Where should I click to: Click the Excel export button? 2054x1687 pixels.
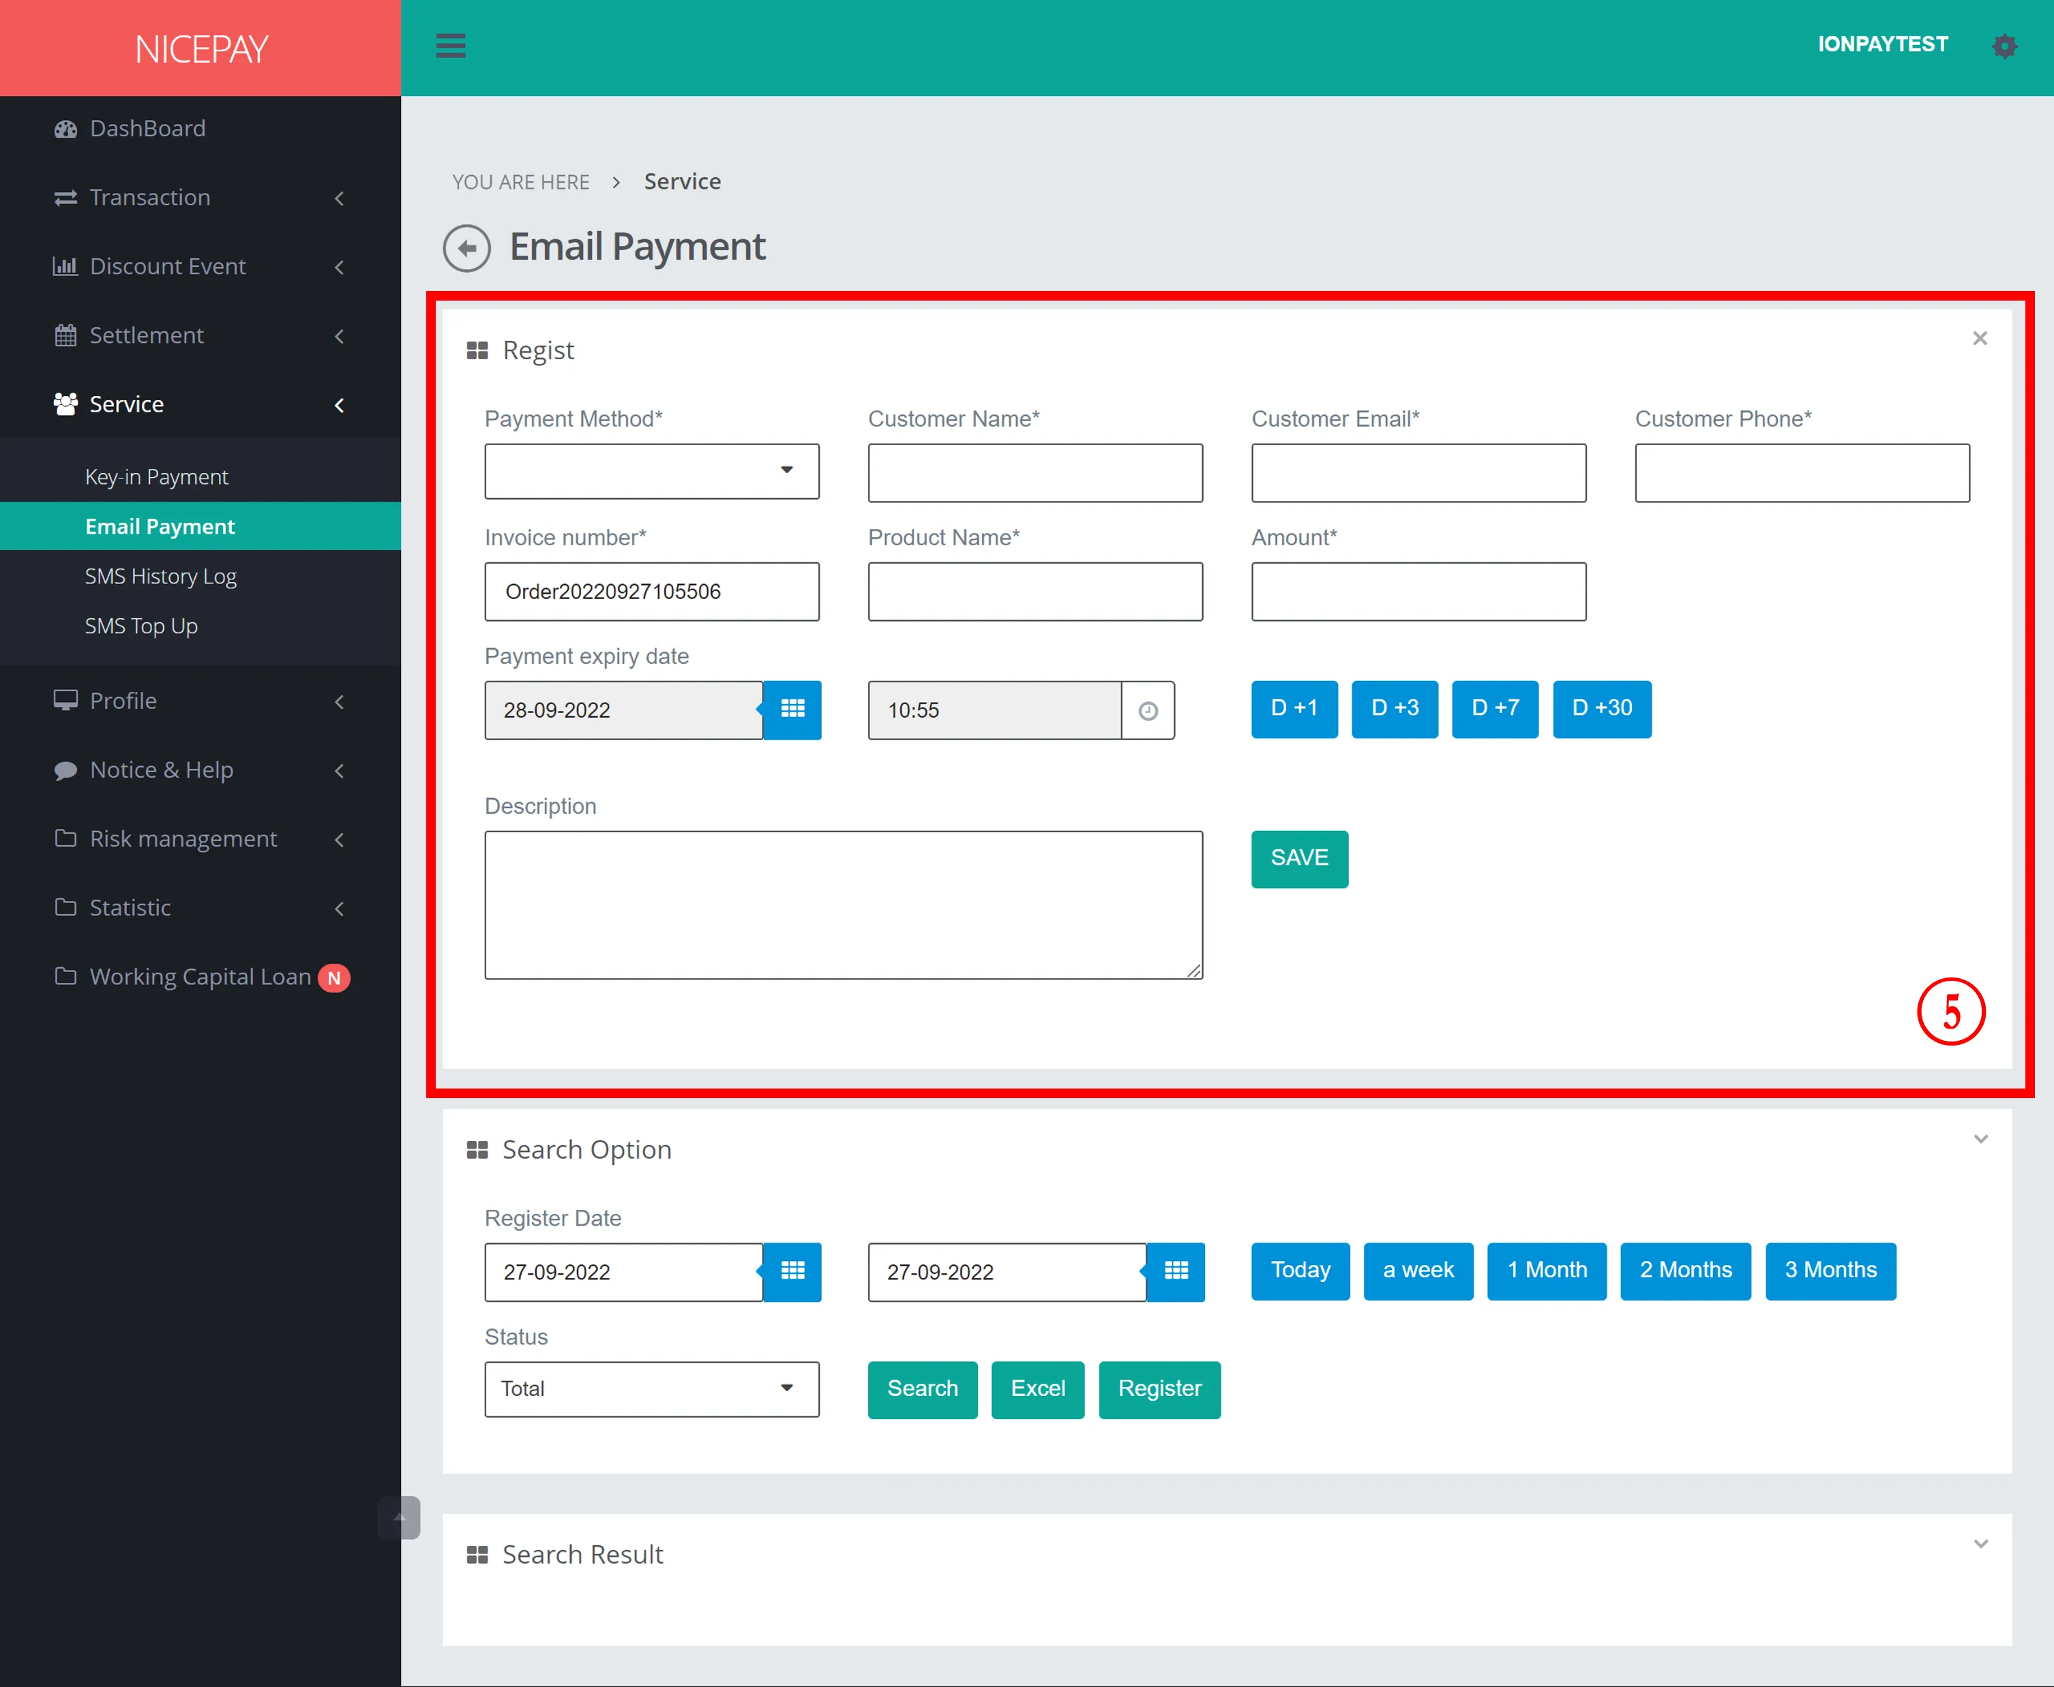(x=1037, y=1390)
